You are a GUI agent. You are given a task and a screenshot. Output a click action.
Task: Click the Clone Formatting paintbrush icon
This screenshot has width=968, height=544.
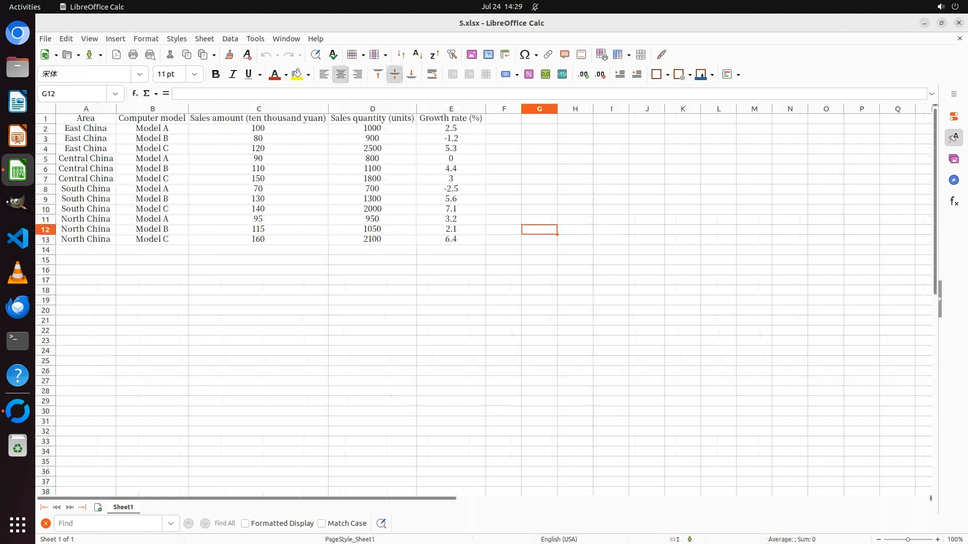(x=229, y=54)
